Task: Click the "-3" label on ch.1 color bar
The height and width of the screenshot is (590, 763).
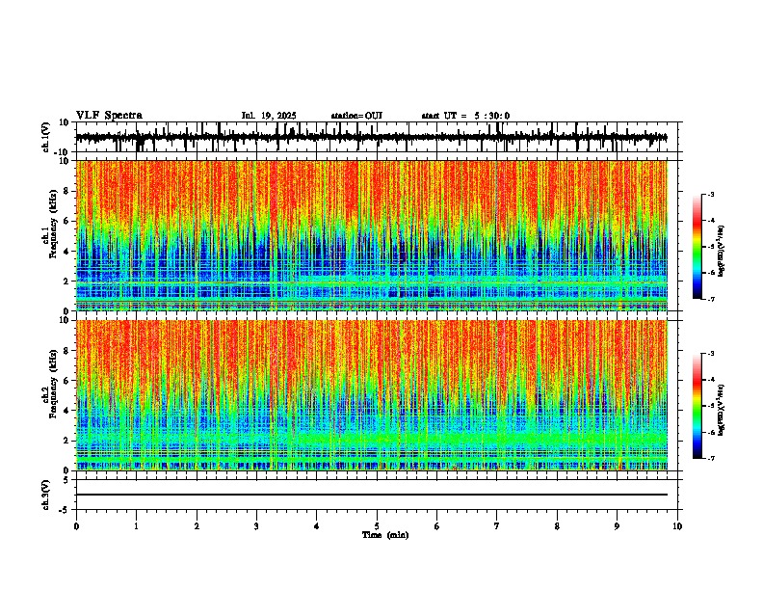Action: [711, 194]
